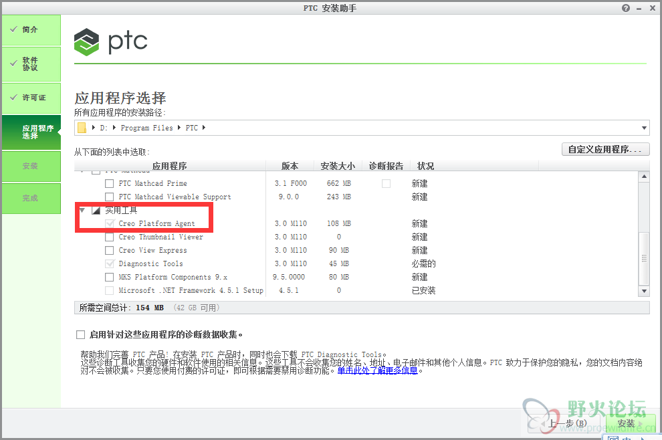Screen dimensions: 662x440
Task: Click the application list scrollbar thumb
Action: pyautogui.click(x=644, y=258)
